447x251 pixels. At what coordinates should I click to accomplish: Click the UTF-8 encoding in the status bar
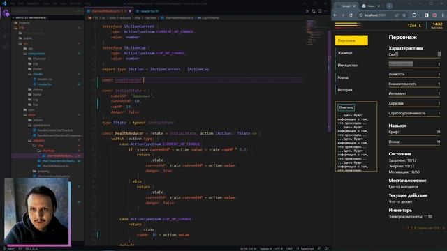[x=279, y=248]
